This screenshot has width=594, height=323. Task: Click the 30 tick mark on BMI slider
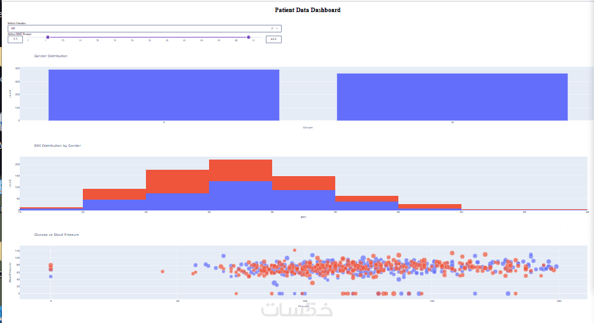(132, 40)
